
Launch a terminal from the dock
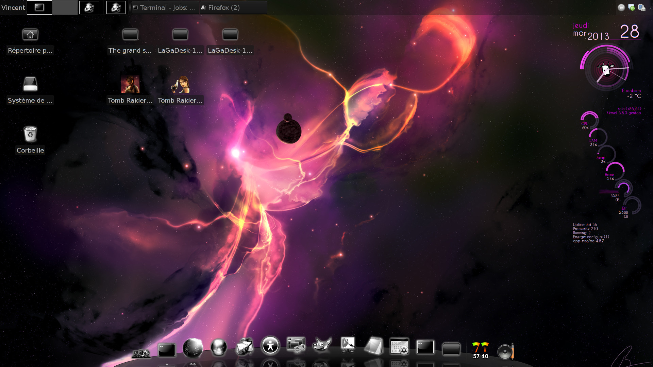[x=167, y=349]
